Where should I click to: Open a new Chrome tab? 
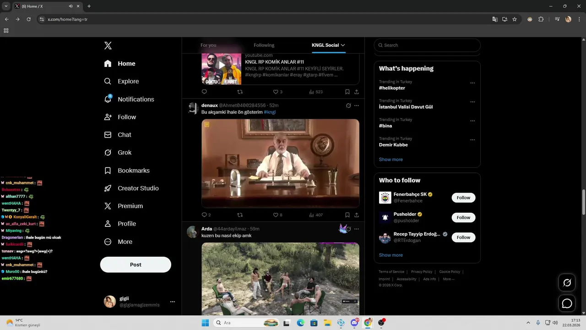tap(89, 6)
